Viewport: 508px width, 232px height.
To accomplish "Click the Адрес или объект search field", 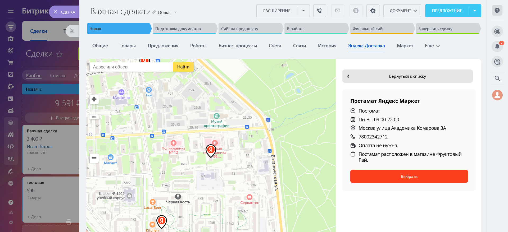I will [x=131, y=67].
